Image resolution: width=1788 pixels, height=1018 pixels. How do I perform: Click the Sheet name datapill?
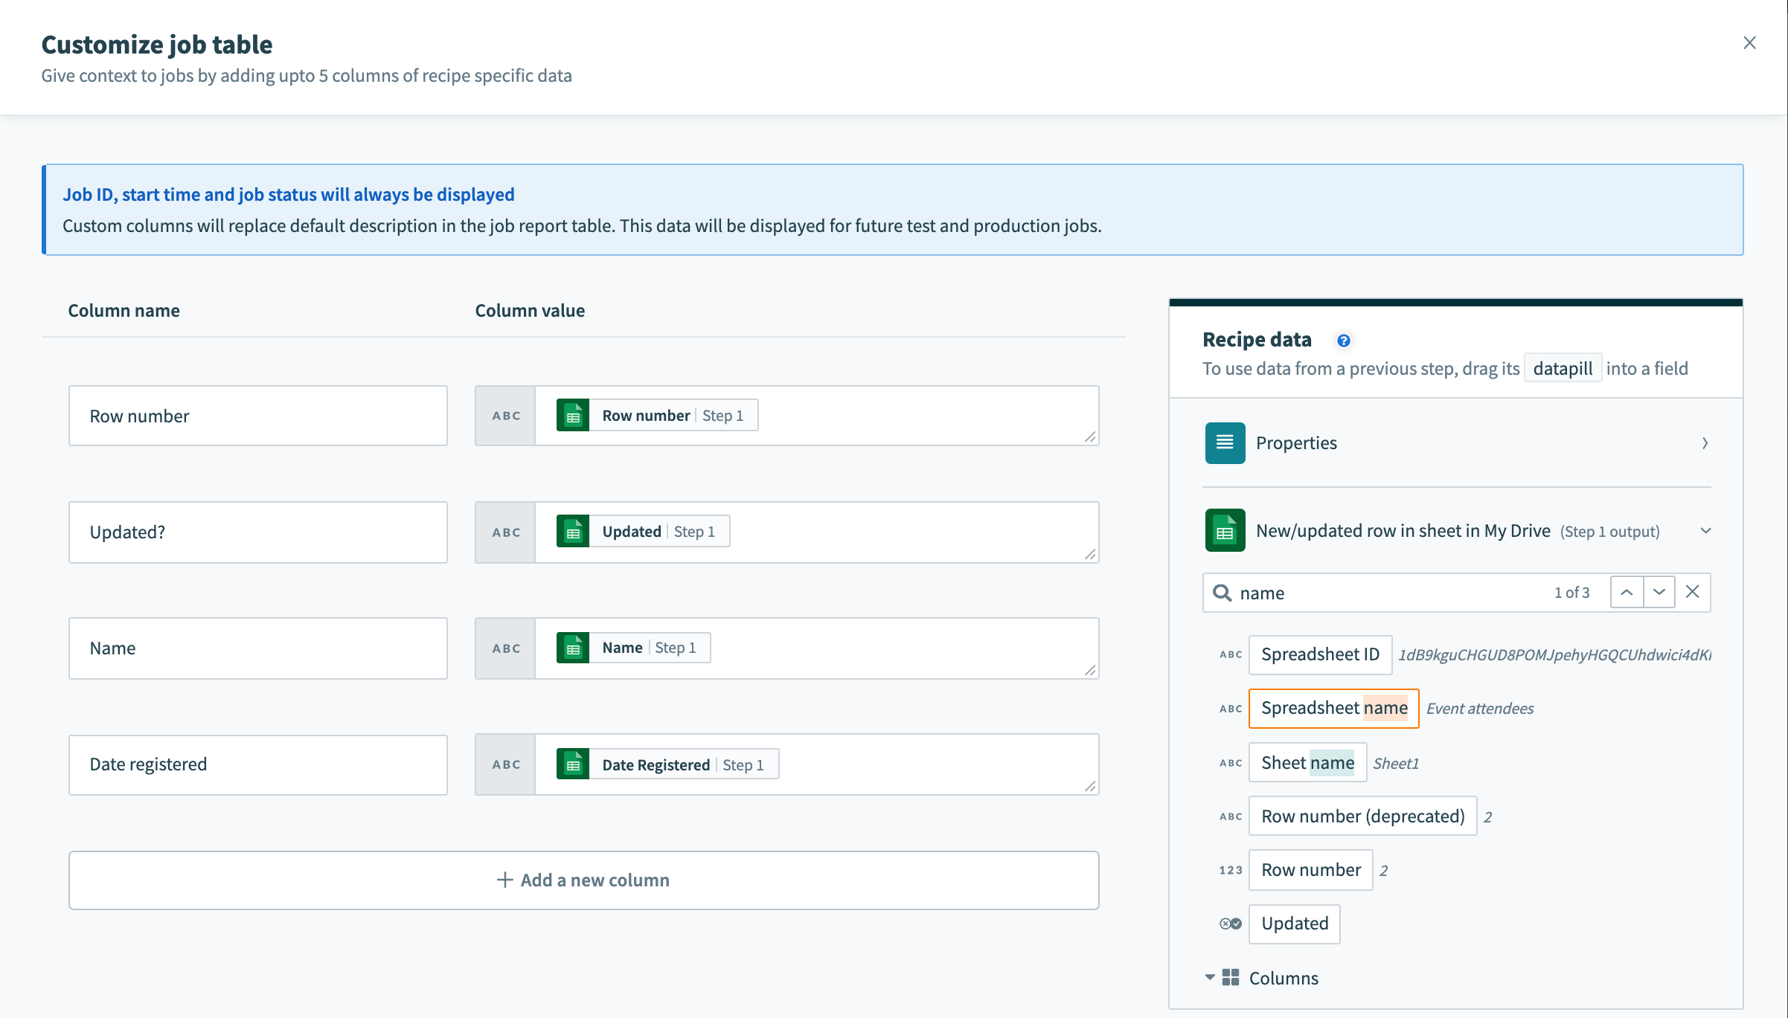click(1307, 761)
